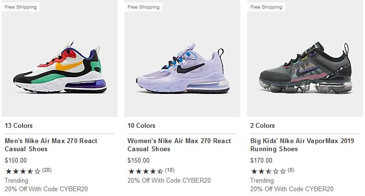View the 10 Colors options
Viewport: 365px width, 196px height.
tap(141, 125)
